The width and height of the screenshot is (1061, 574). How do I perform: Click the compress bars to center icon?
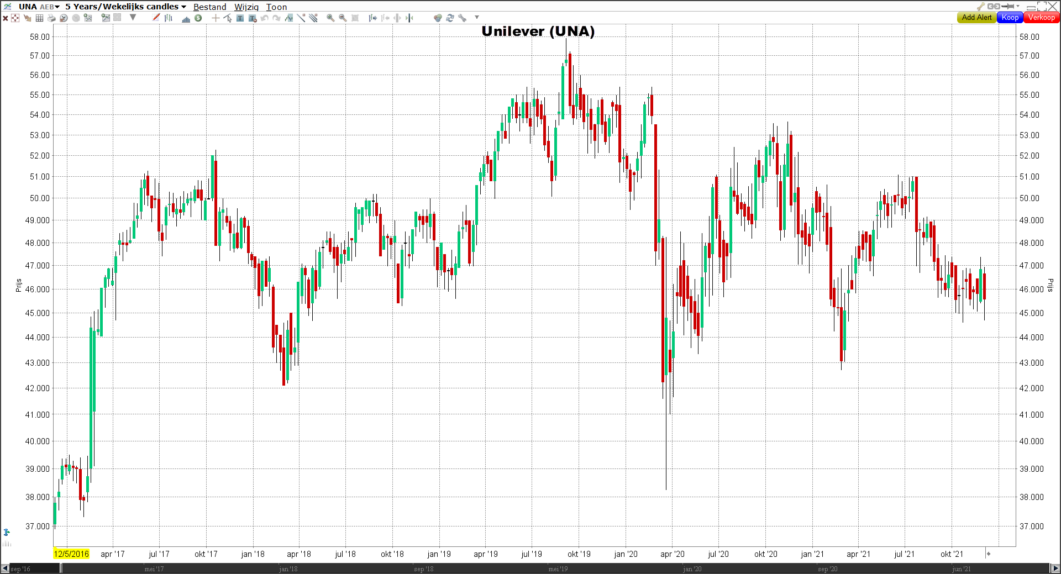pos(409,18)
